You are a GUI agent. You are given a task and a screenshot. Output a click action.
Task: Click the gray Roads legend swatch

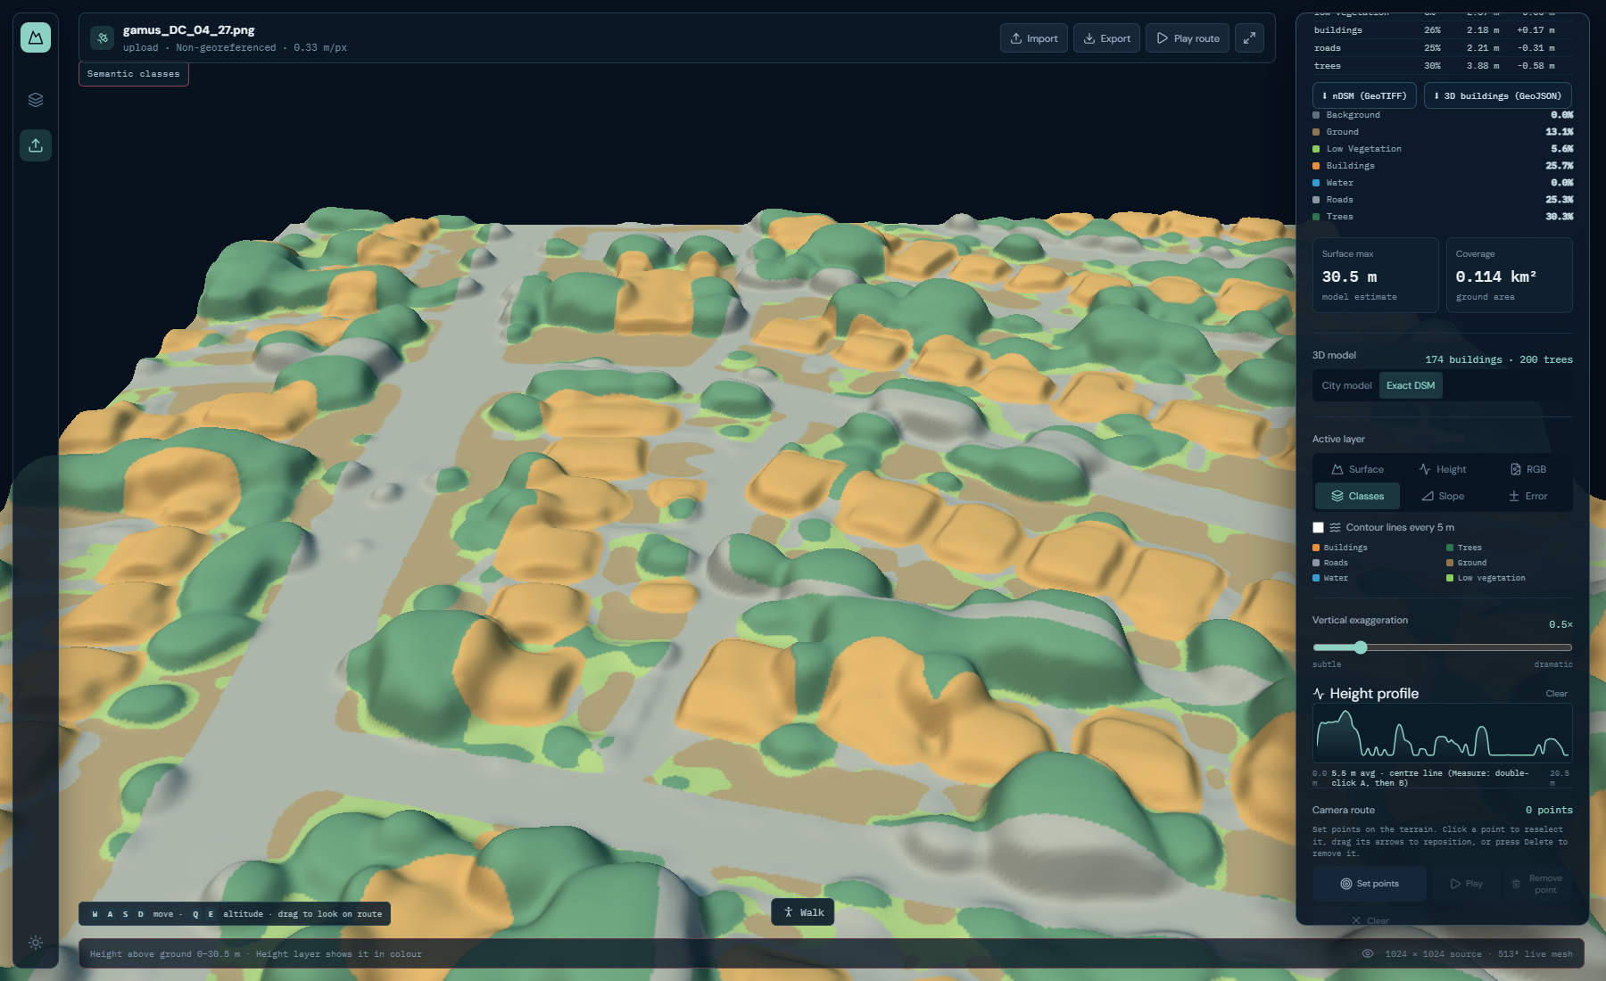(1316, 563)
